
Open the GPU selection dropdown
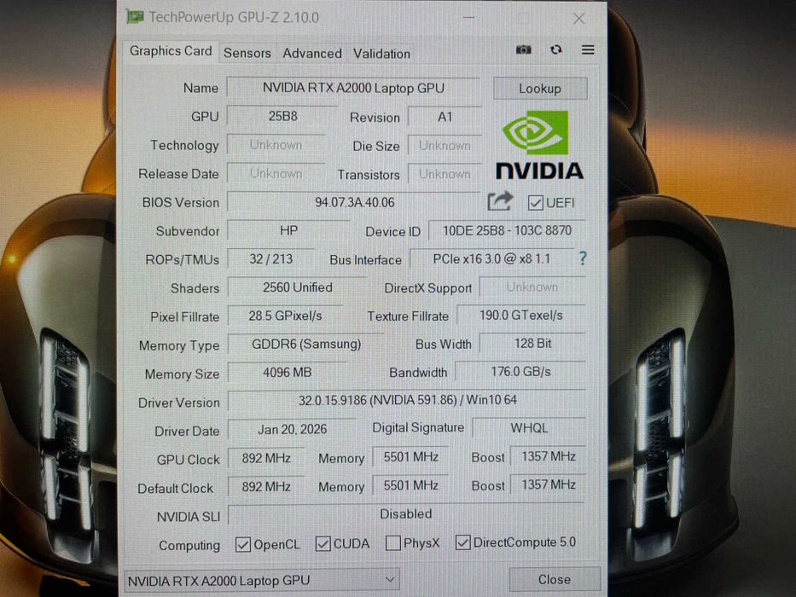(x=261, y=580)
